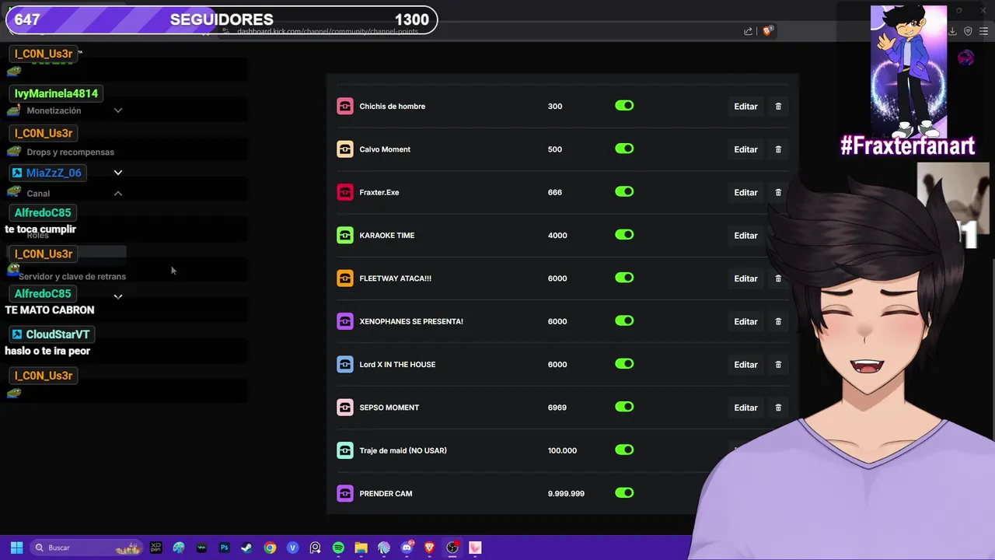Image resolution: width=995 pixels, height=560 pixels.
Task: Open browser downloads icon
Action: pyautogui.click(x=952, y=31)
